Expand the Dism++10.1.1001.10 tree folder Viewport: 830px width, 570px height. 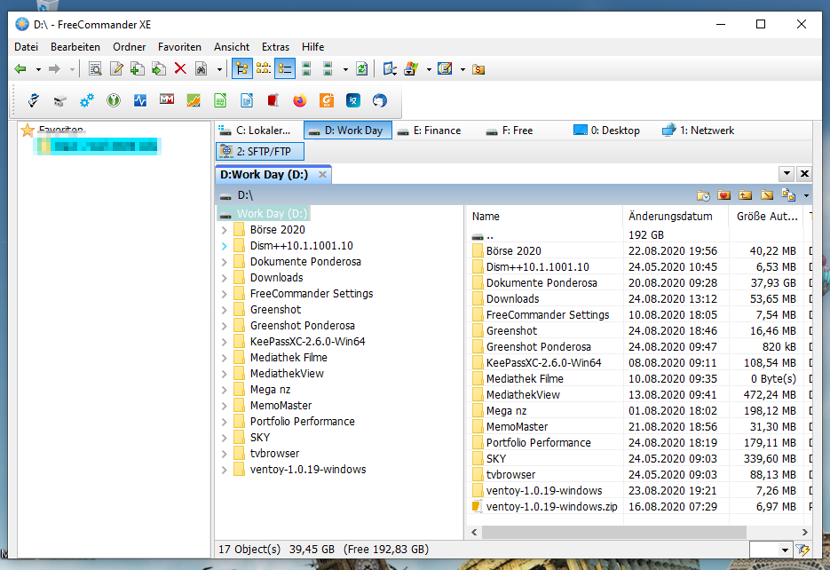(225, 246)
